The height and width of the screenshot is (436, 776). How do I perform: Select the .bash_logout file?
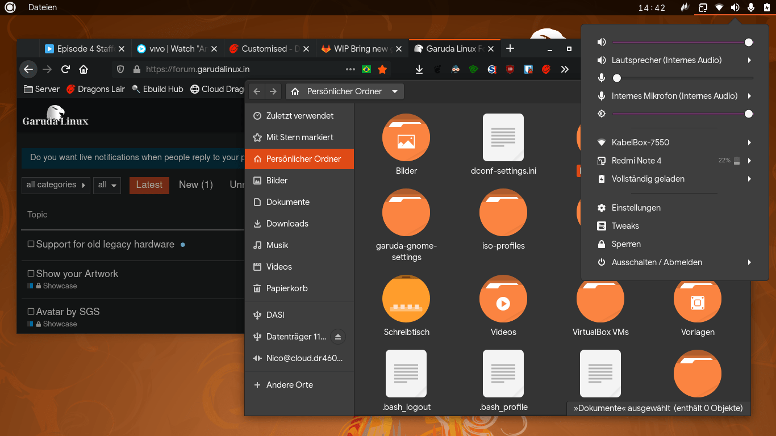406,374
